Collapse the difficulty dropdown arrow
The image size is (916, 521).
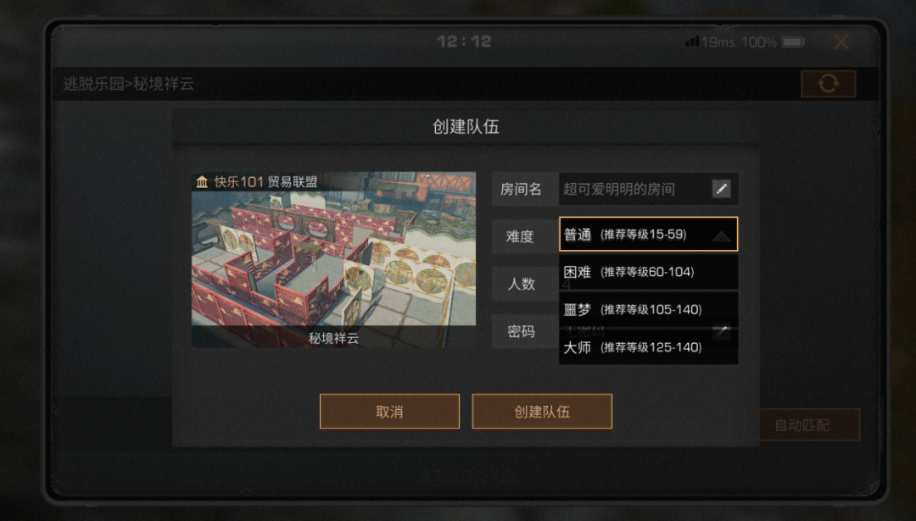click(722, 236)
